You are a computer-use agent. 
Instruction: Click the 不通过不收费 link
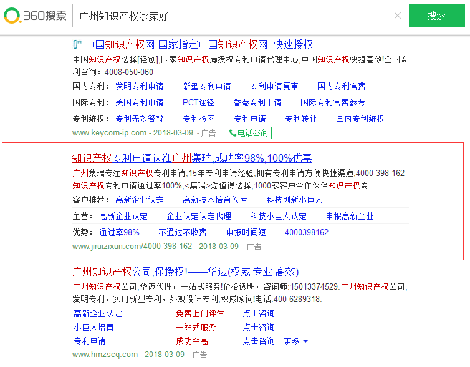(183, 232)
